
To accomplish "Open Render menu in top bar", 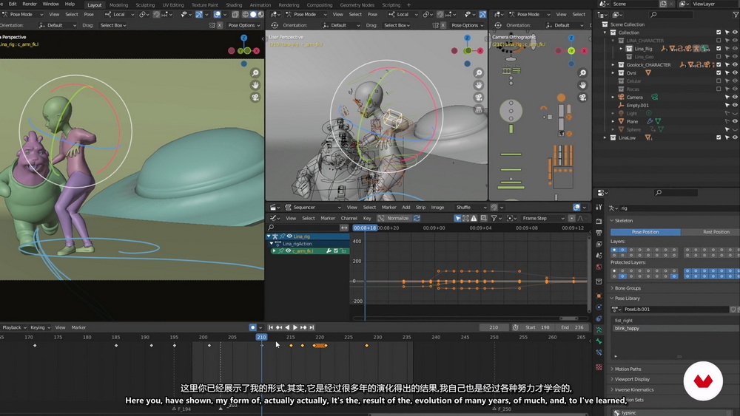I will tap(30, 4).
